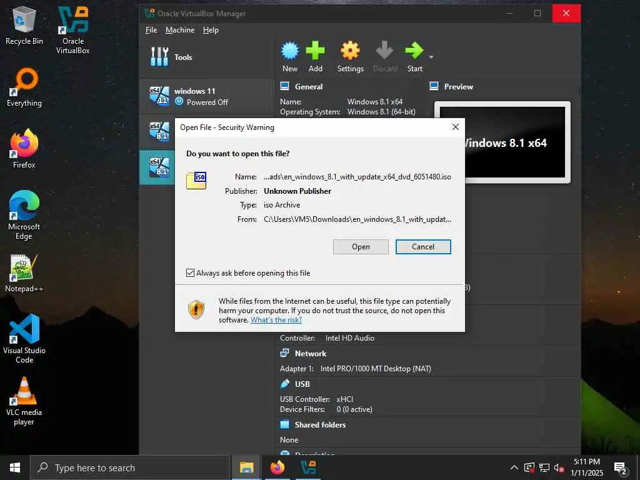Click the xHCI USB Controller value

click(x=344, y=399)
